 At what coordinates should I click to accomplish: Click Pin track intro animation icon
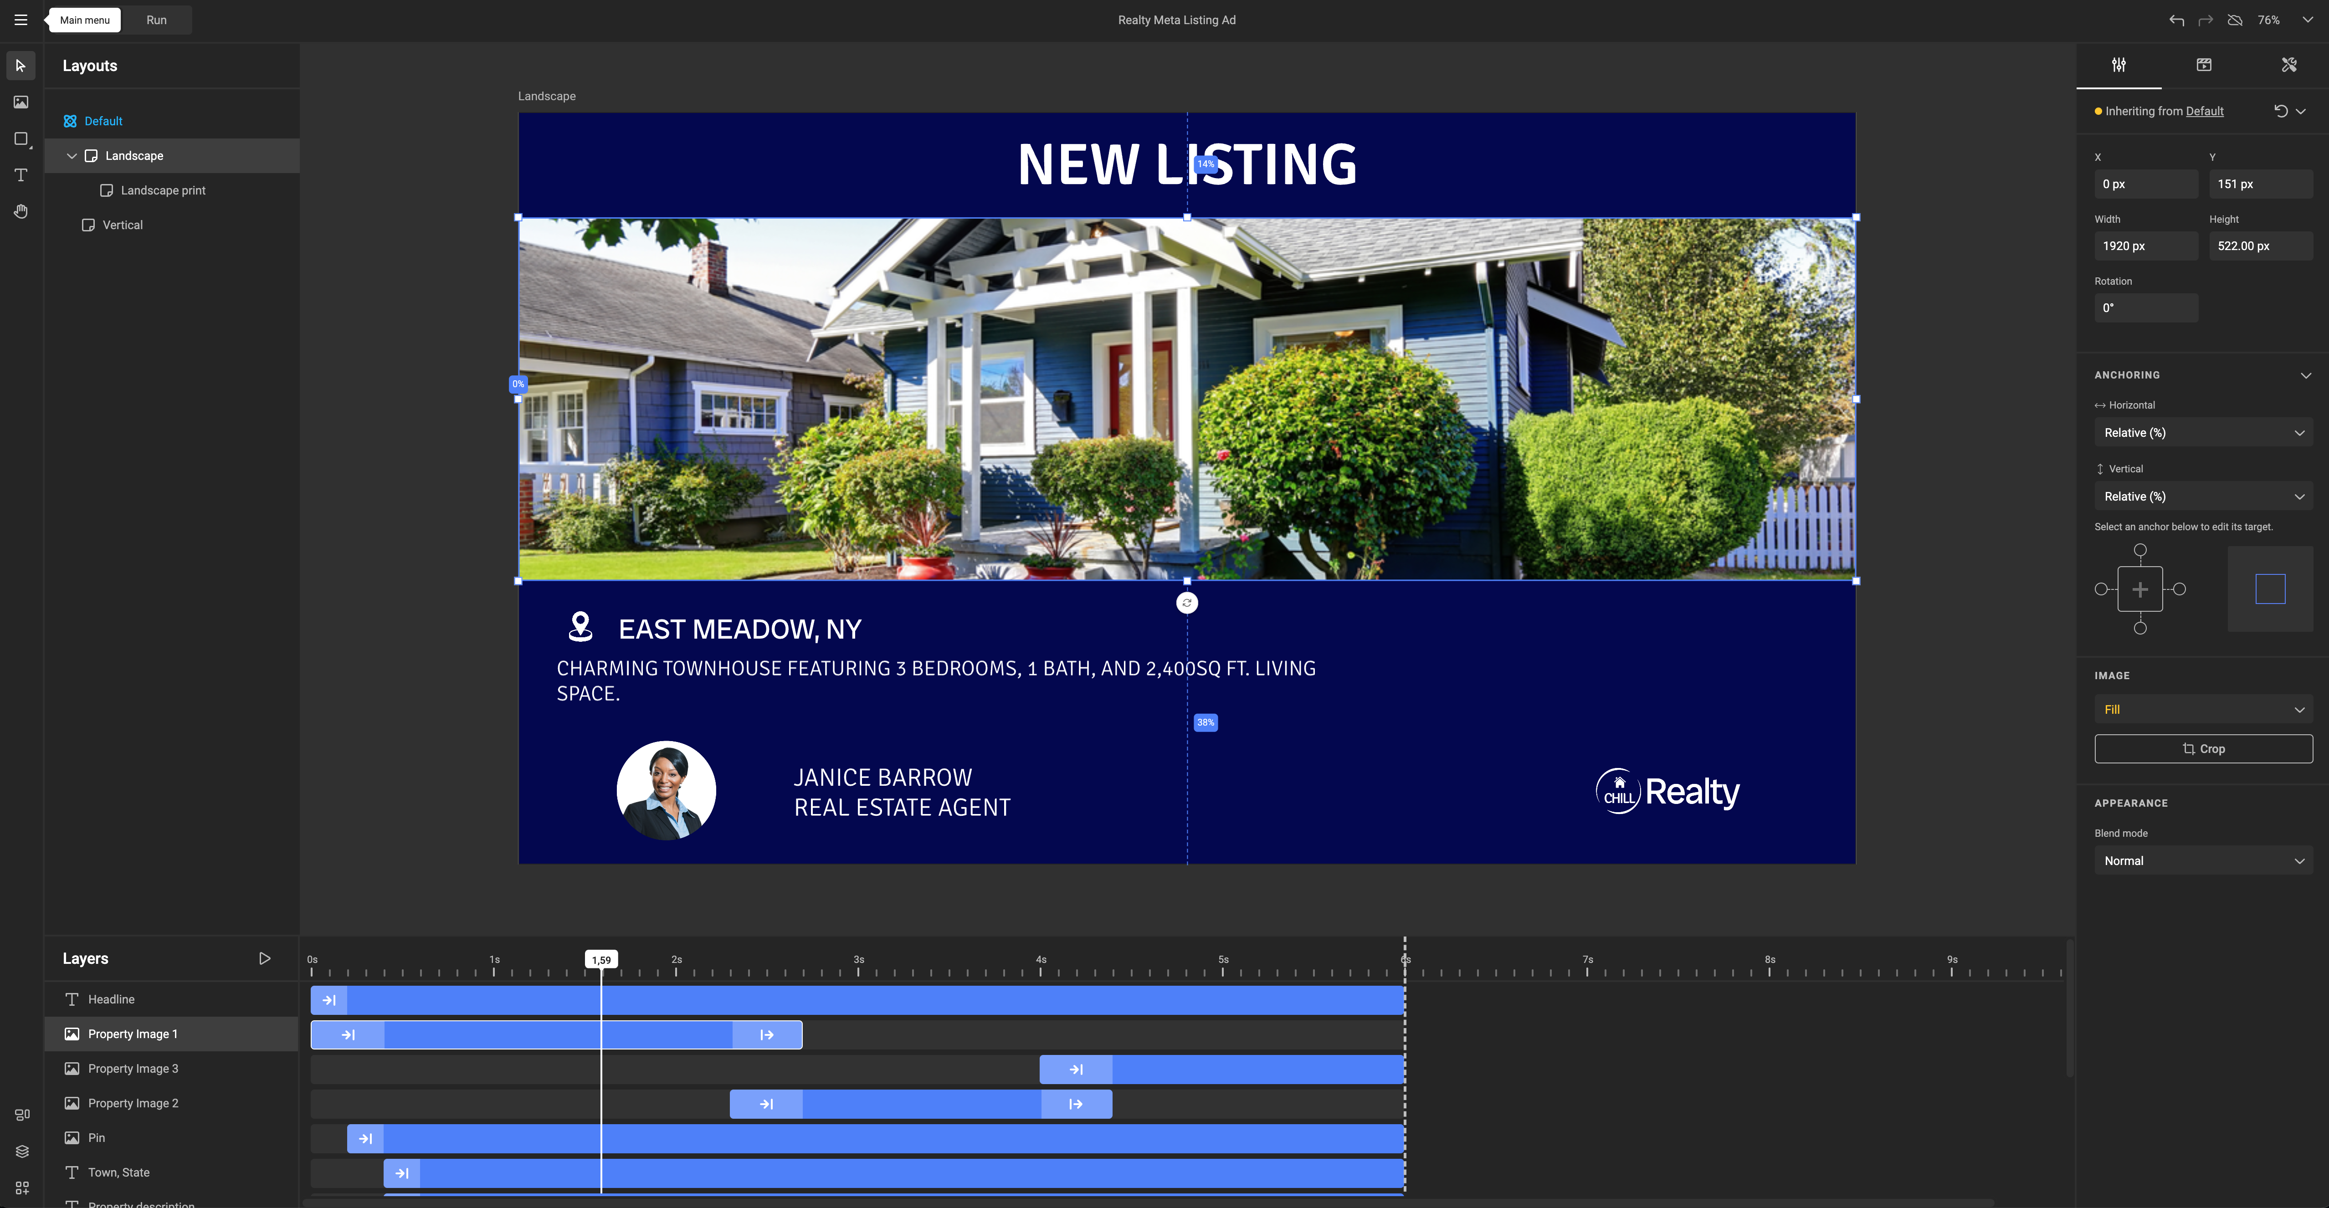click(365, 1138)
